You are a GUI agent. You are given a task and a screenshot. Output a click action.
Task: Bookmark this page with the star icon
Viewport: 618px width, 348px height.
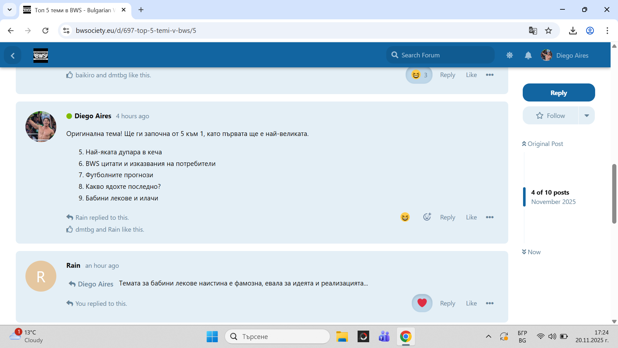(x=548, y=31)
